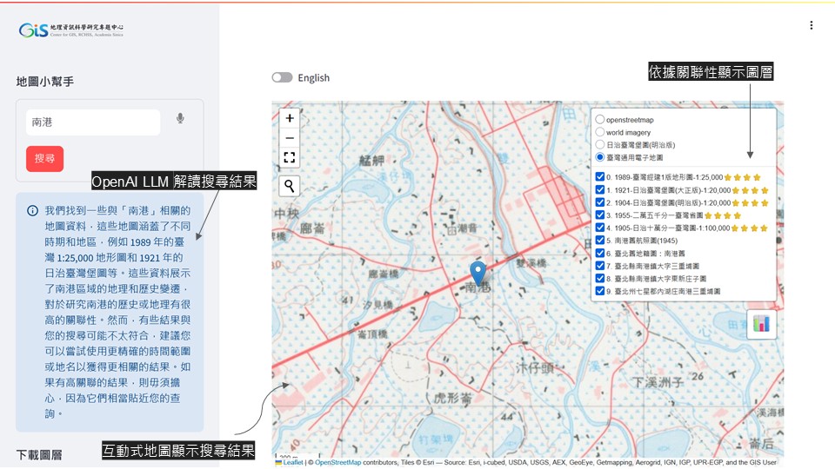Screen dimensions: 835x469
Task: Open the map search magnifier tool
Action: [290, 185]
